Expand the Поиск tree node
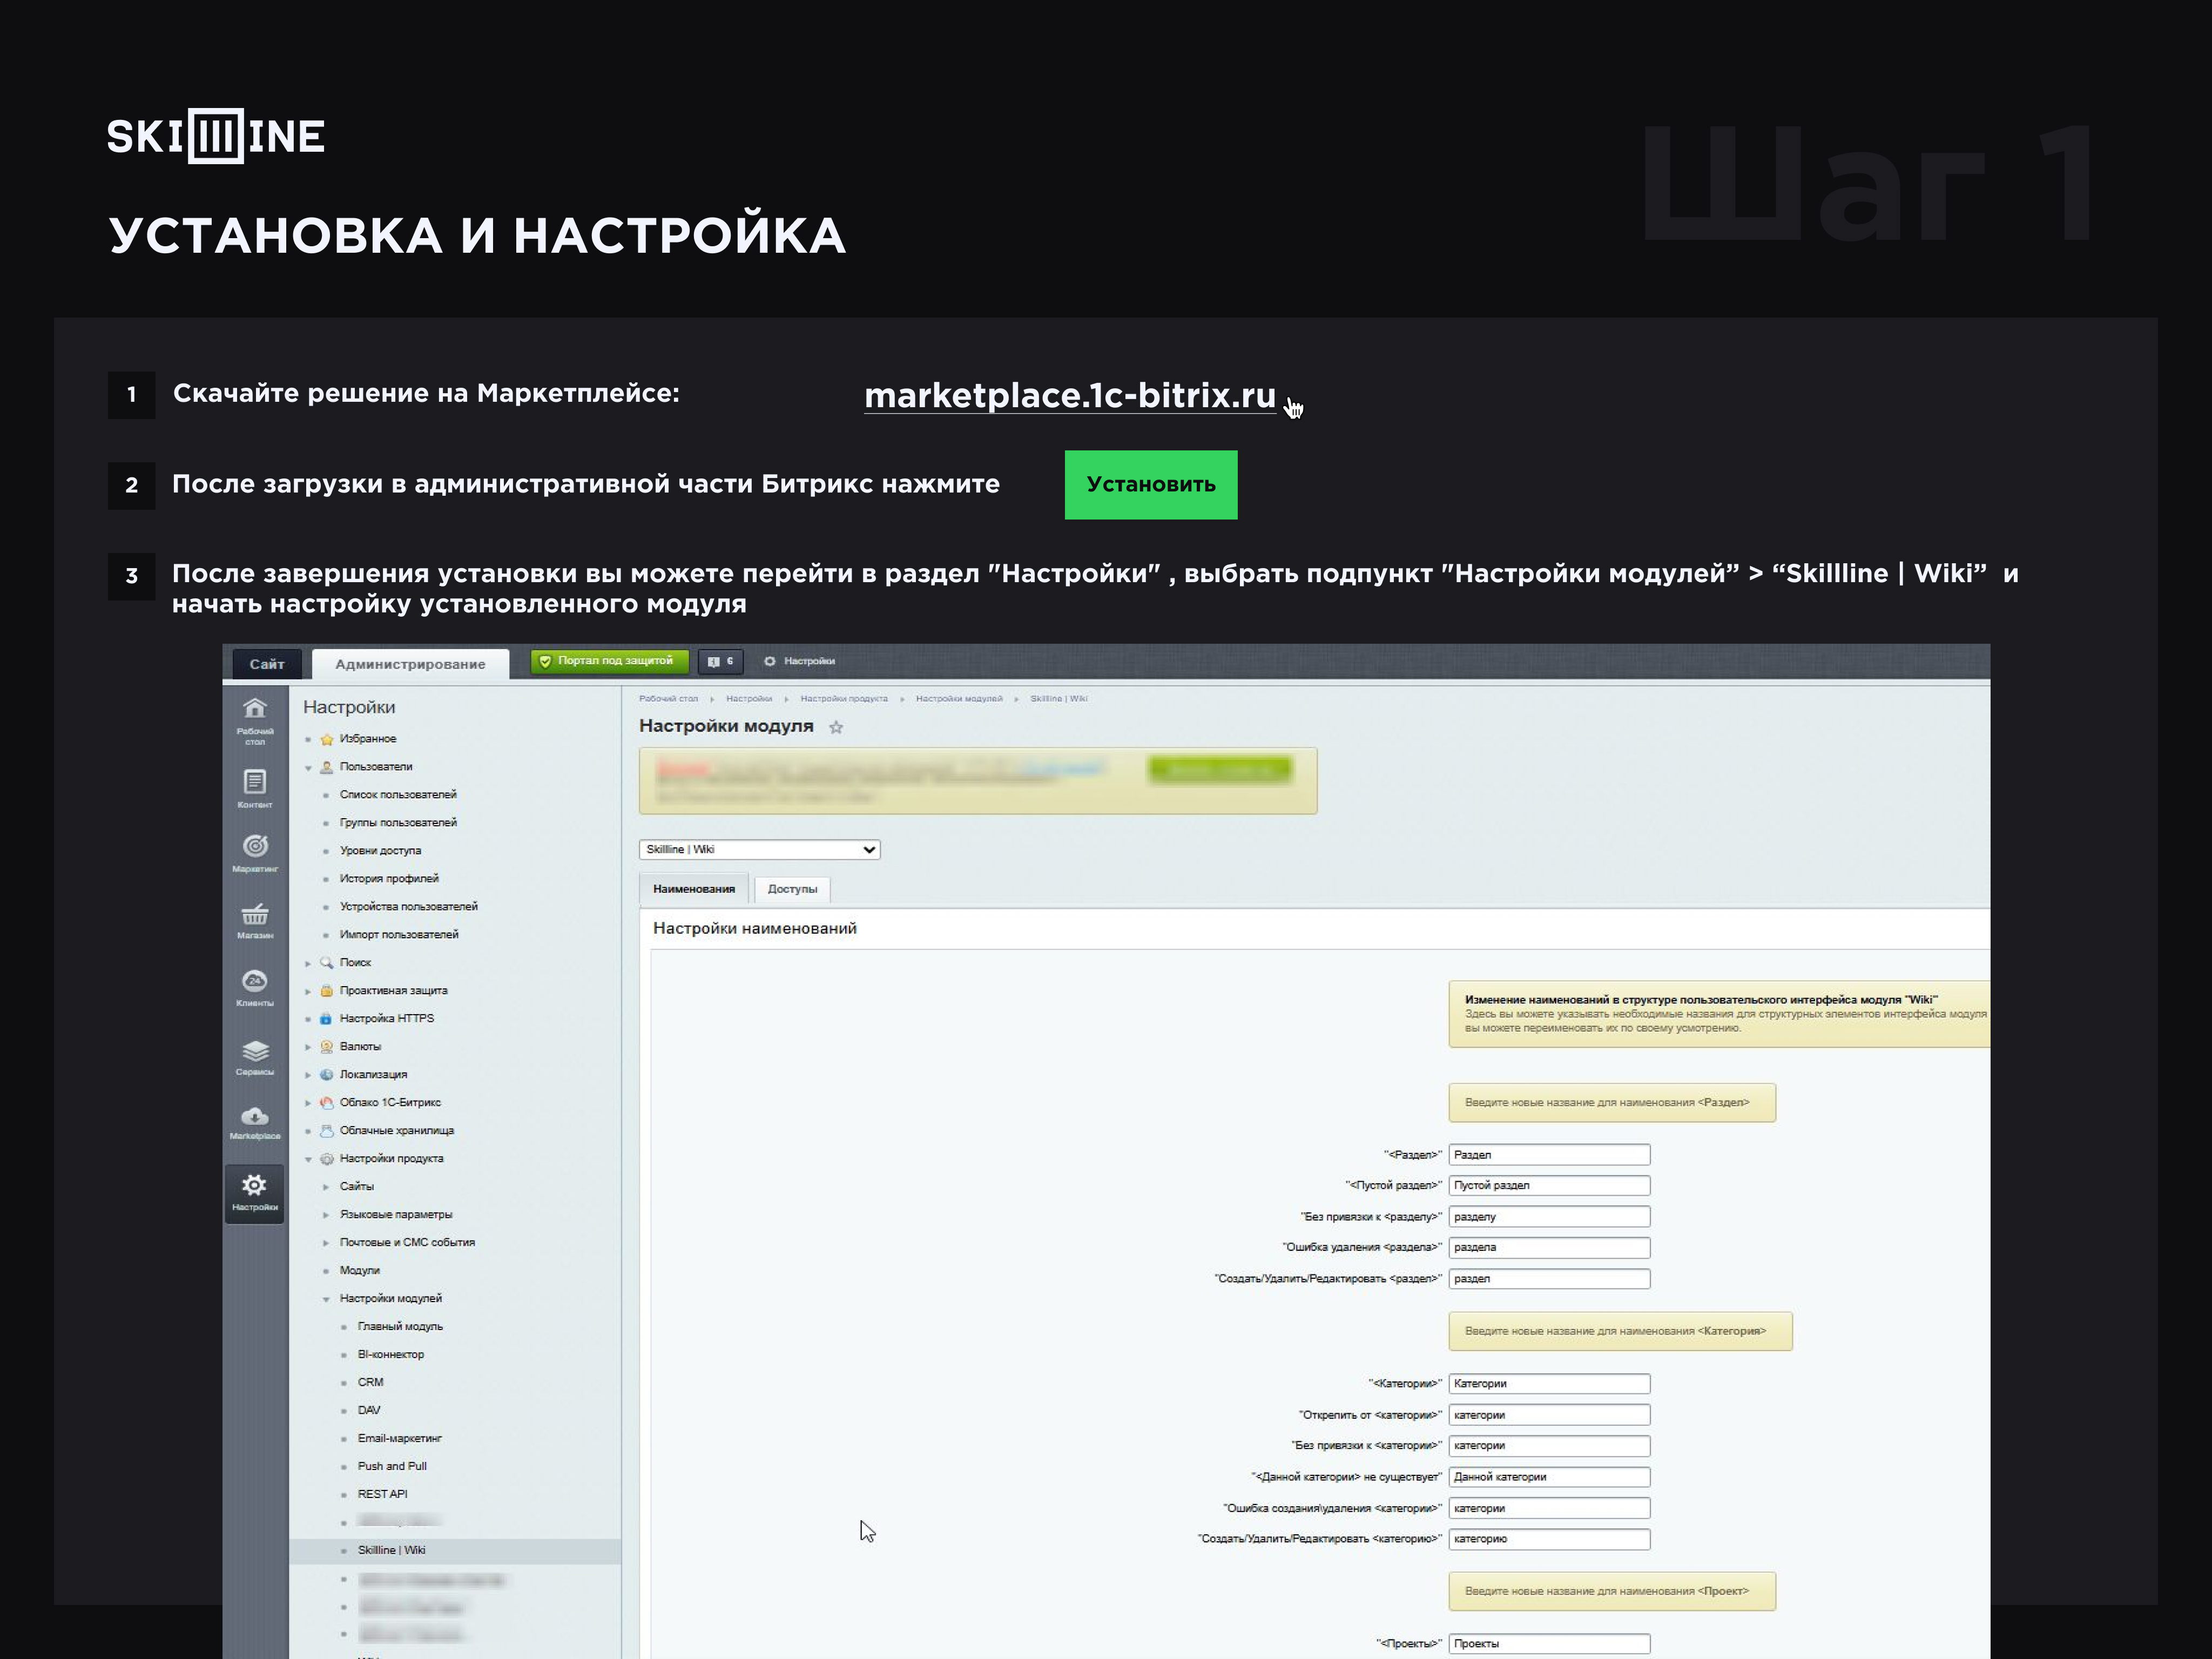Viewport: 2212px width, 1659px height. (308, 963)
